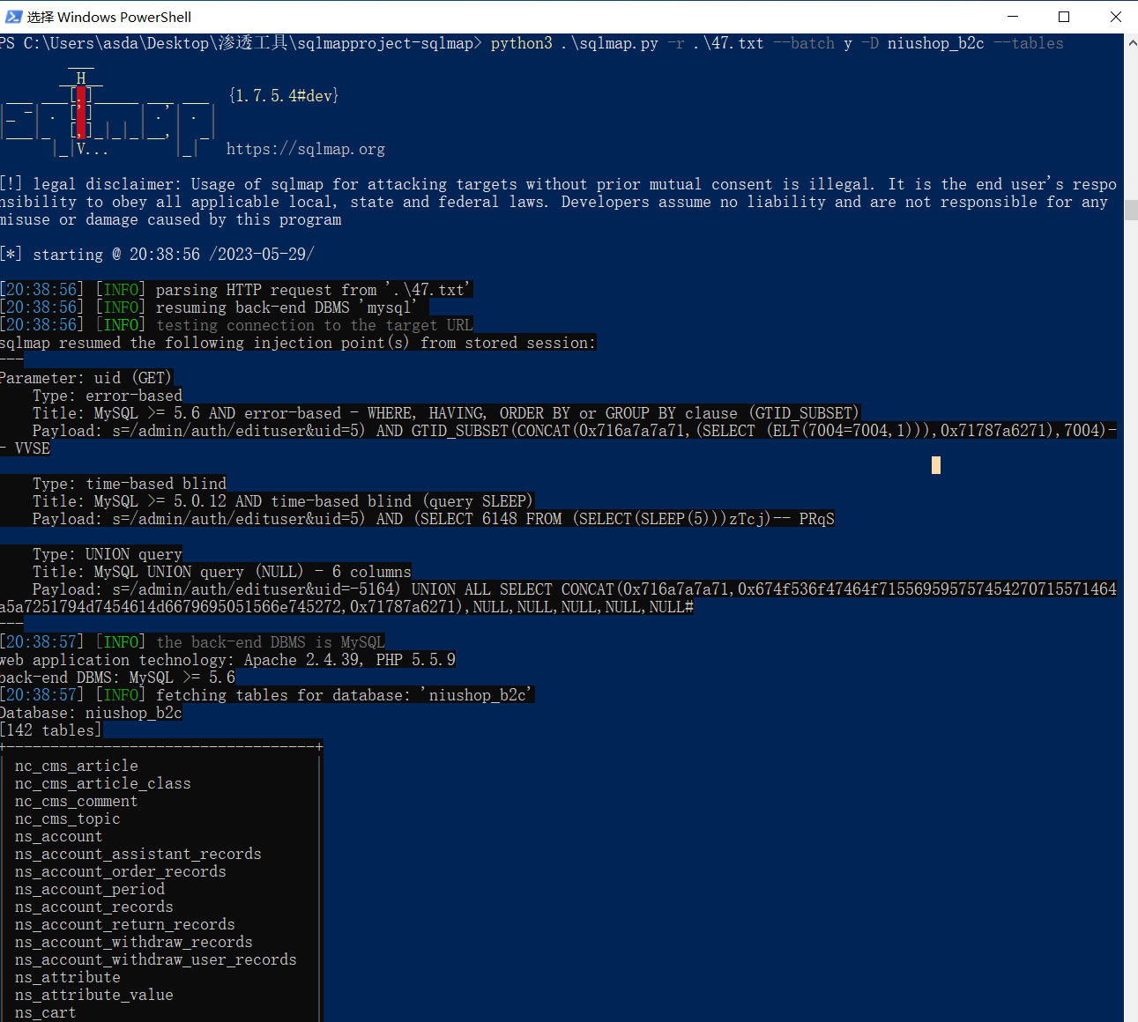Click the 'resuming back-end DBMS mysql' info line
1138x1022 pixels.
(x=214, y=307)
